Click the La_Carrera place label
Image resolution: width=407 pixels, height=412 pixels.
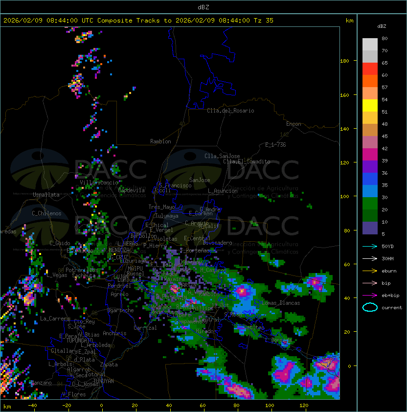[55, 319]
